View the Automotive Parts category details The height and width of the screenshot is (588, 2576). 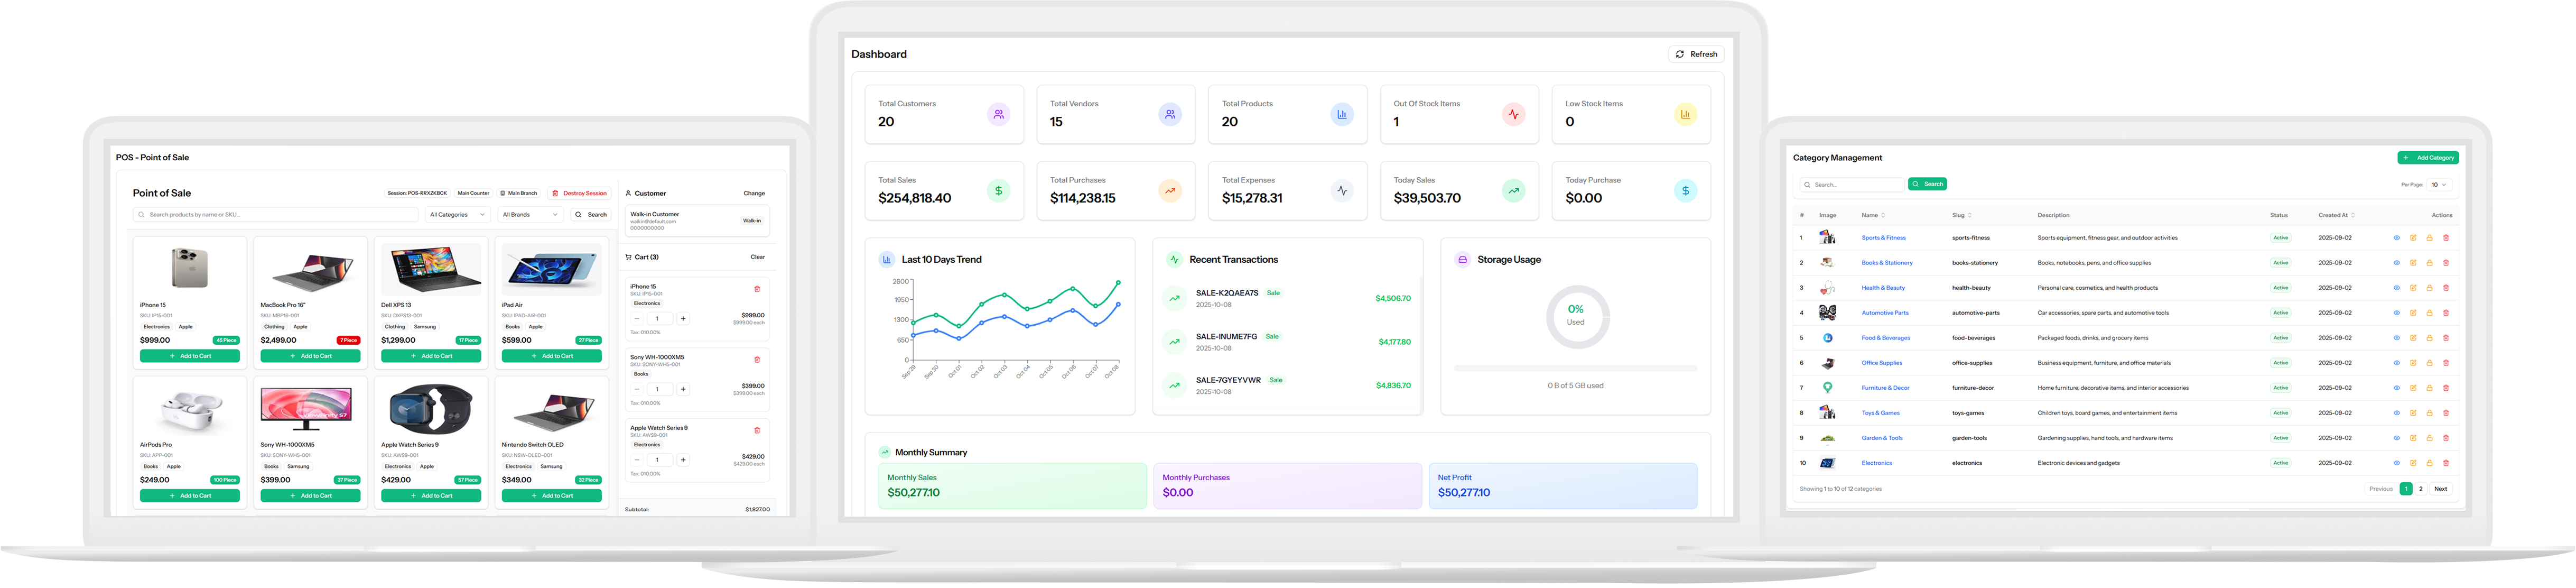coord(2396,313)
